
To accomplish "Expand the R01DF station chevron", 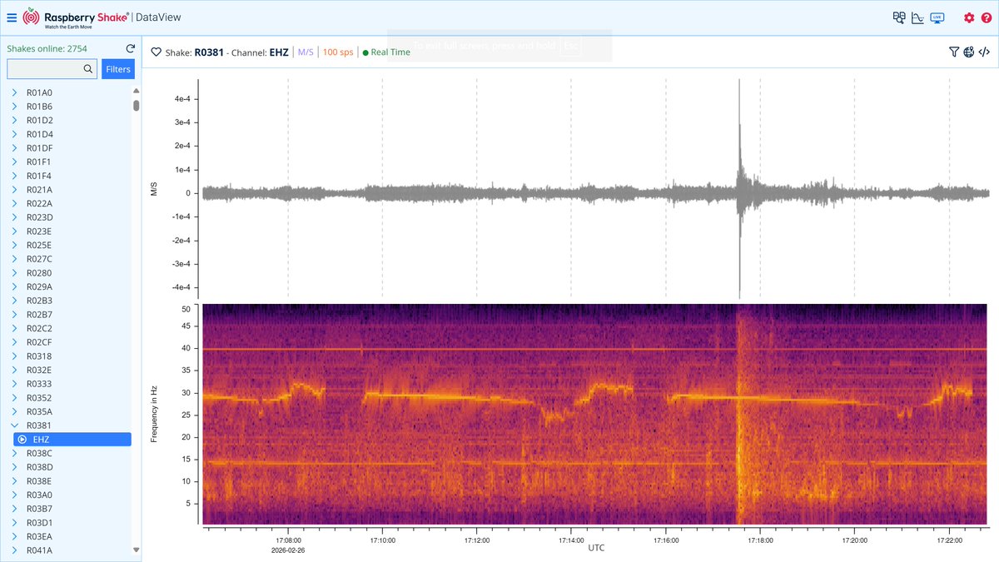I will pyautogui.click(x=14, y=148).
